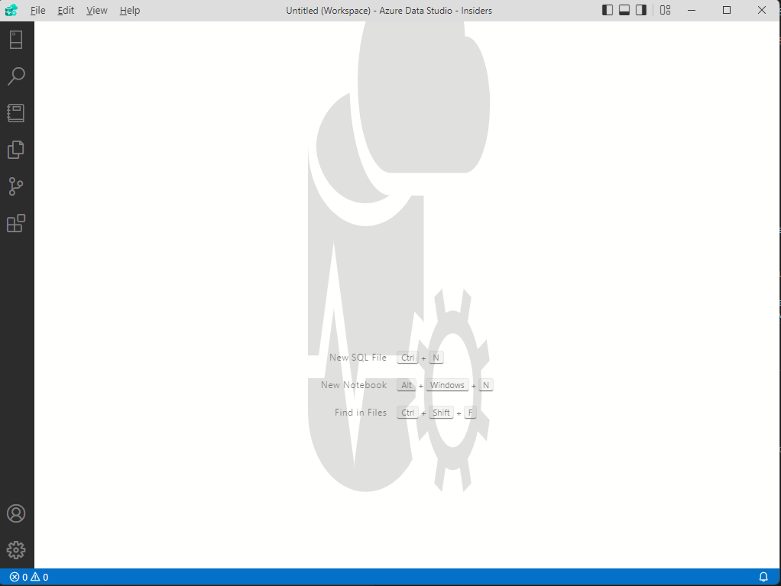
Task: Open the Search view
Action: 17,76
